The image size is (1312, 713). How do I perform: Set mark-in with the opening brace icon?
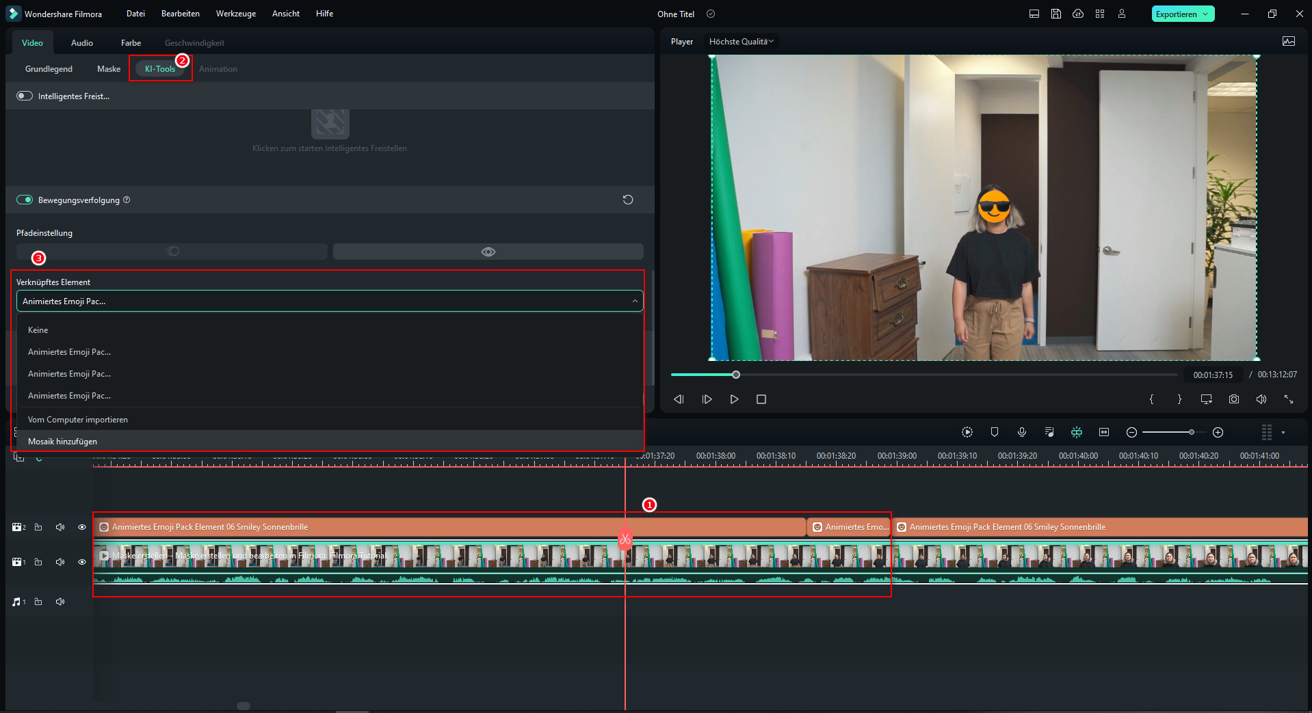[1152, 399]
